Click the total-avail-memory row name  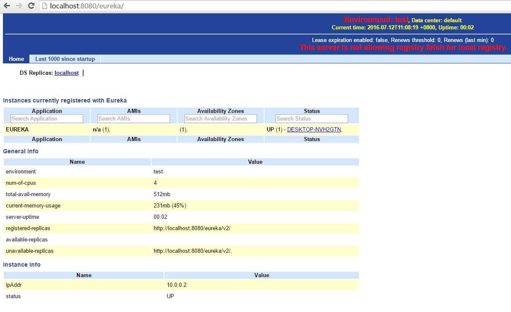[28, 194]
